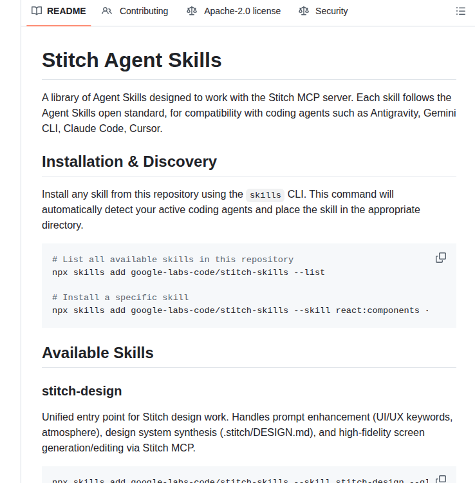Click the Stitch Agent Skills heading

pos(132,60)
